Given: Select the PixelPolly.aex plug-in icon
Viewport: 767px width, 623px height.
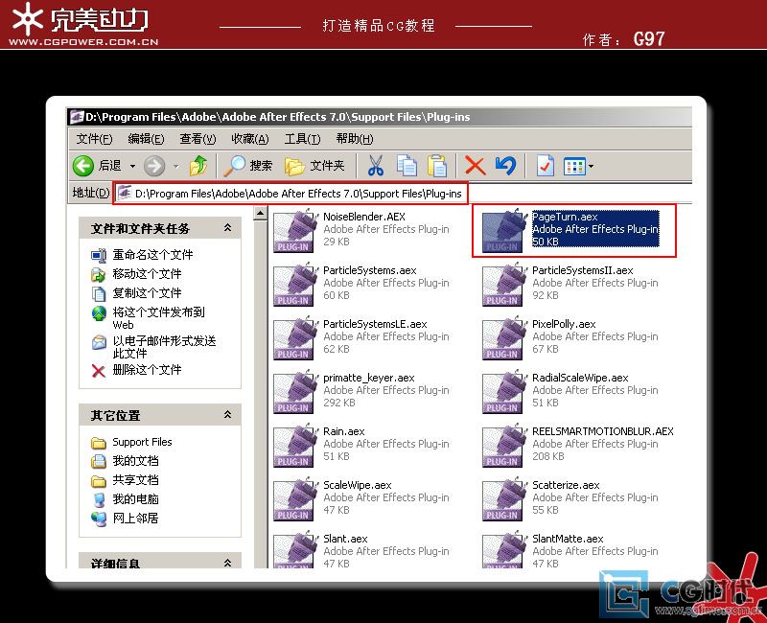Looking at the screenshot, I should point(504,338).
